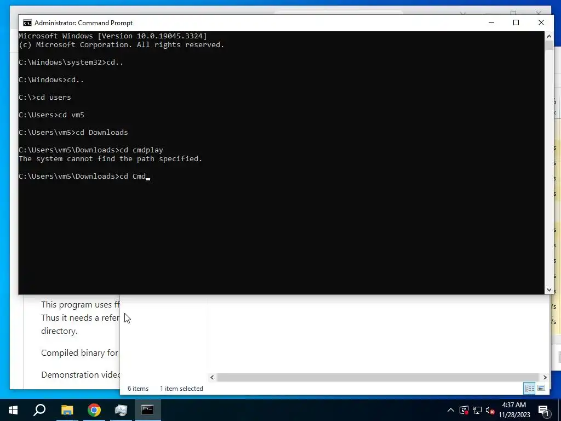Click '1 item selected' in Explorer status bar
This screenshot has height=421, width=561.
pyautogui.click(x=181, y=389)
